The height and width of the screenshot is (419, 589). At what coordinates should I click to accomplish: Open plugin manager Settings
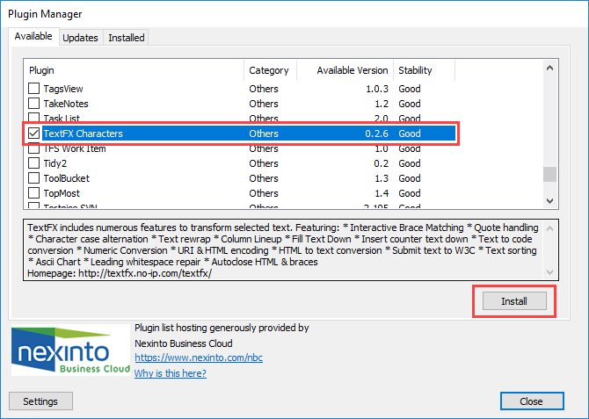40,401
